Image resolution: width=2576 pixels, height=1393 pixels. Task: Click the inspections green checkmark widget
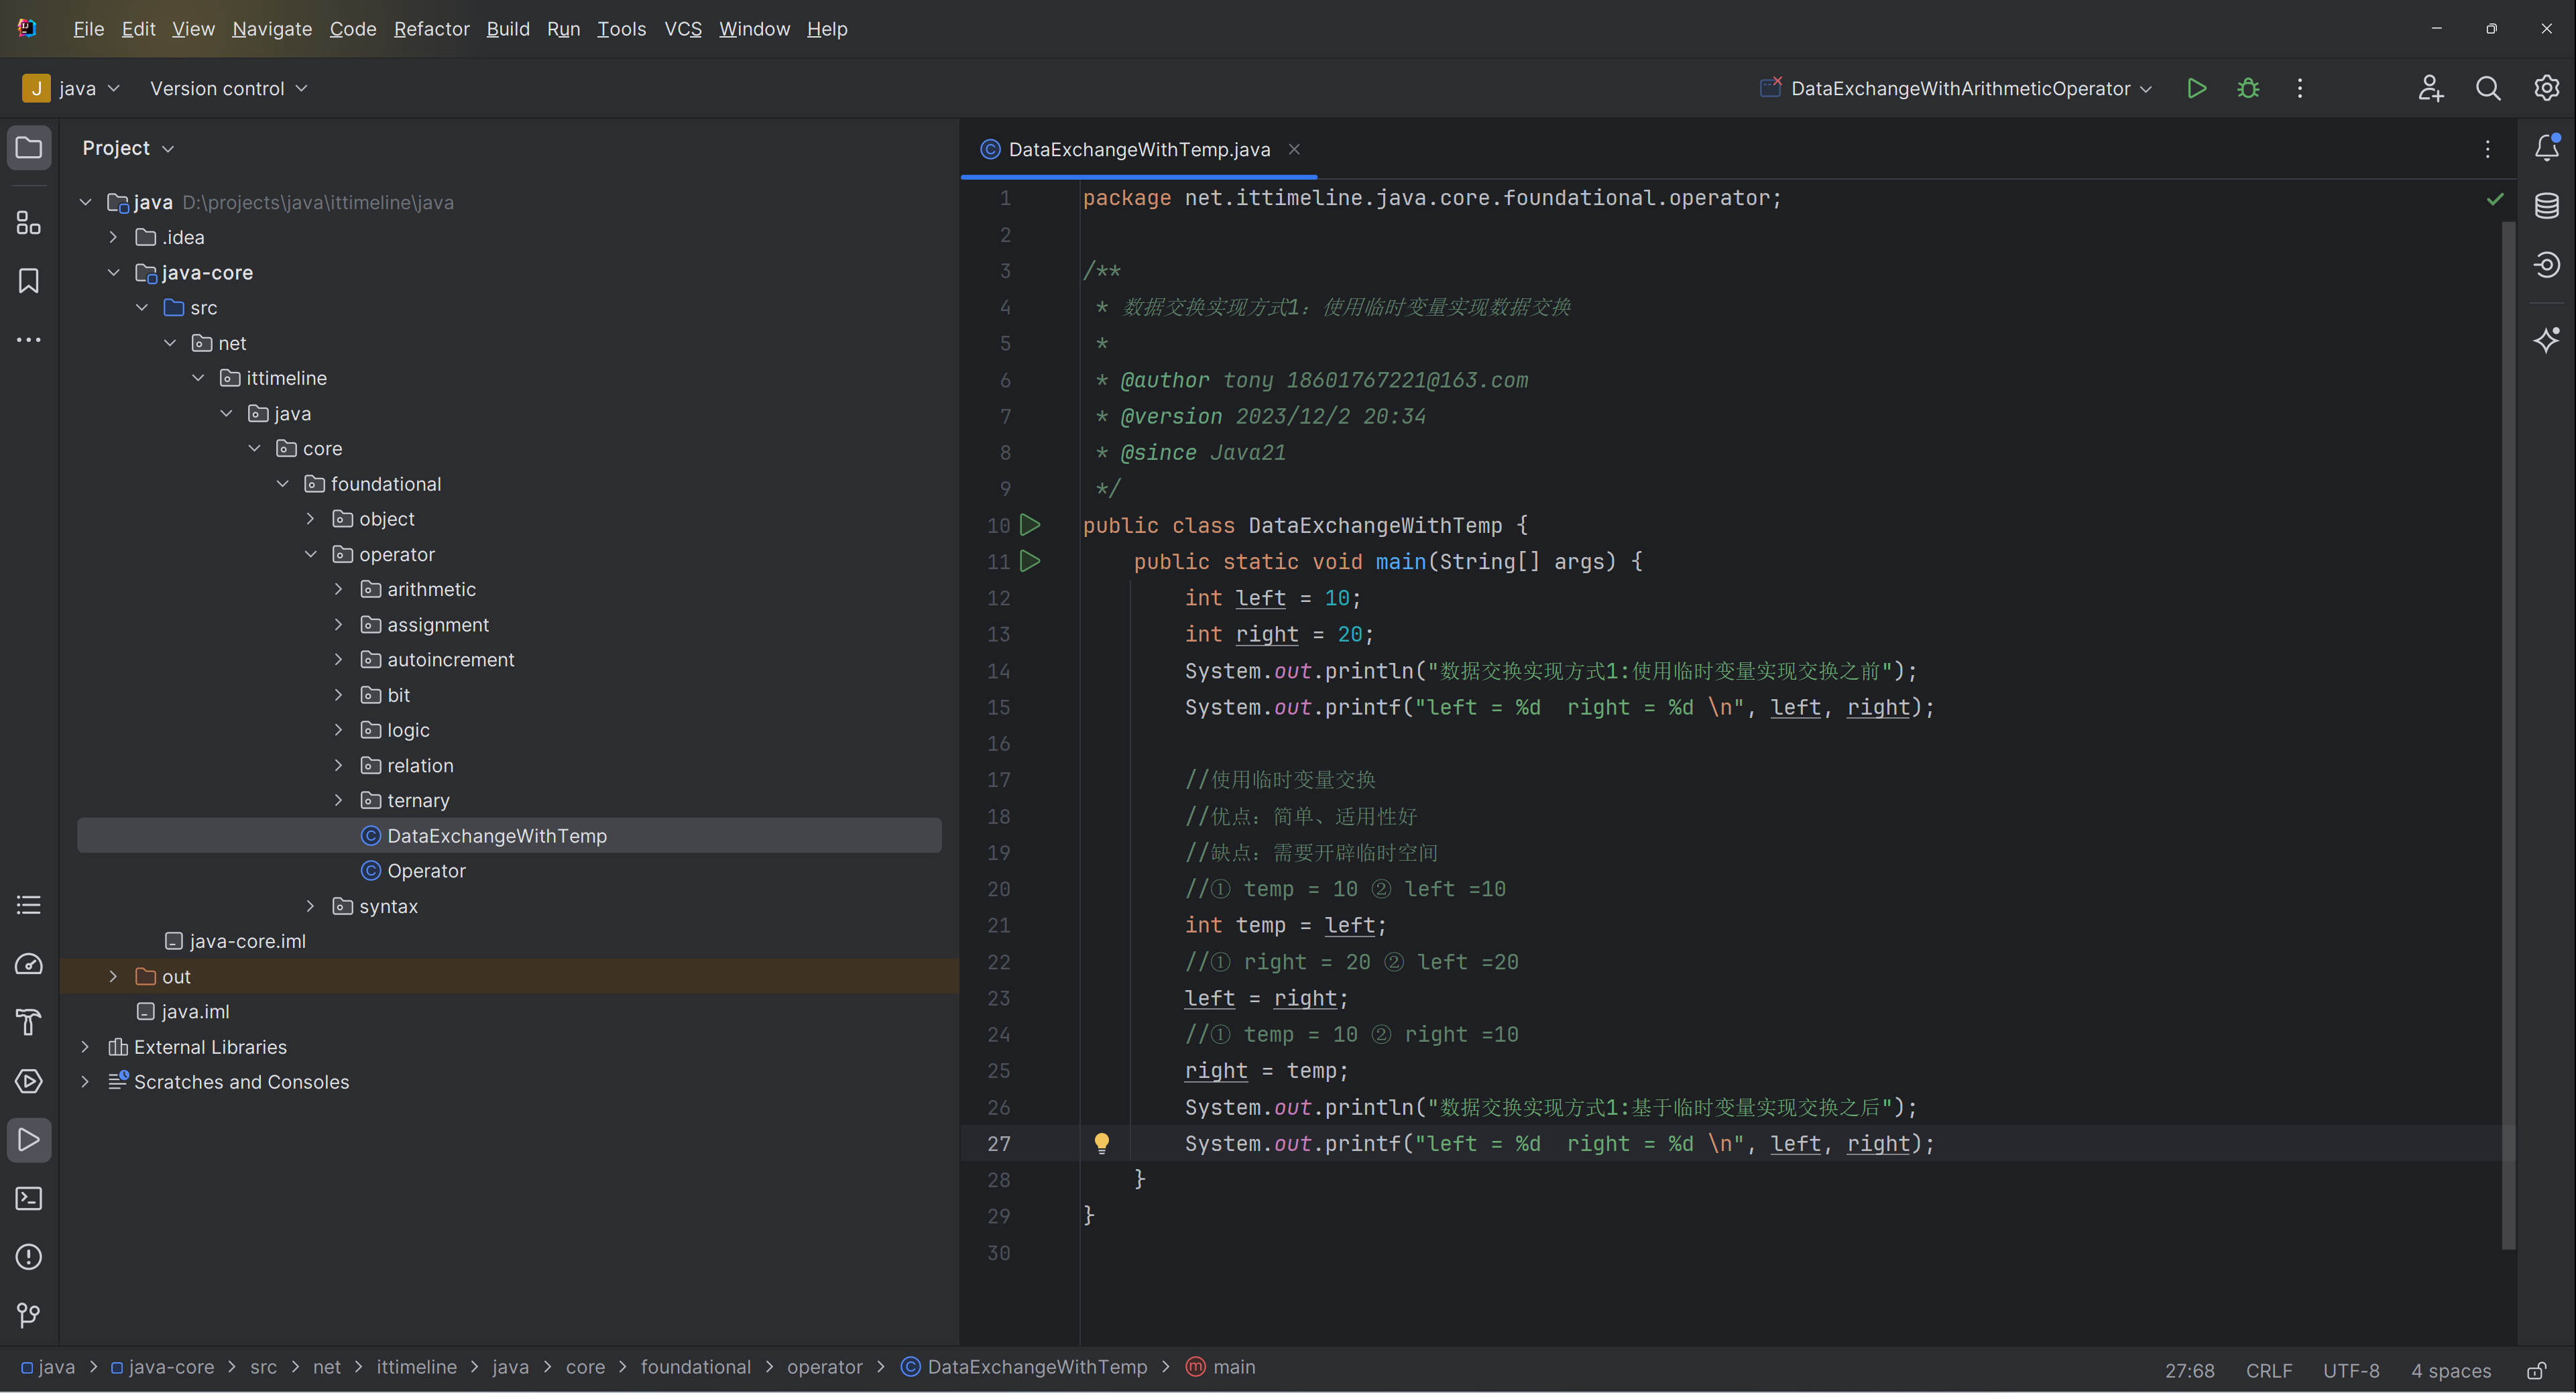[x=2495, y=199]
